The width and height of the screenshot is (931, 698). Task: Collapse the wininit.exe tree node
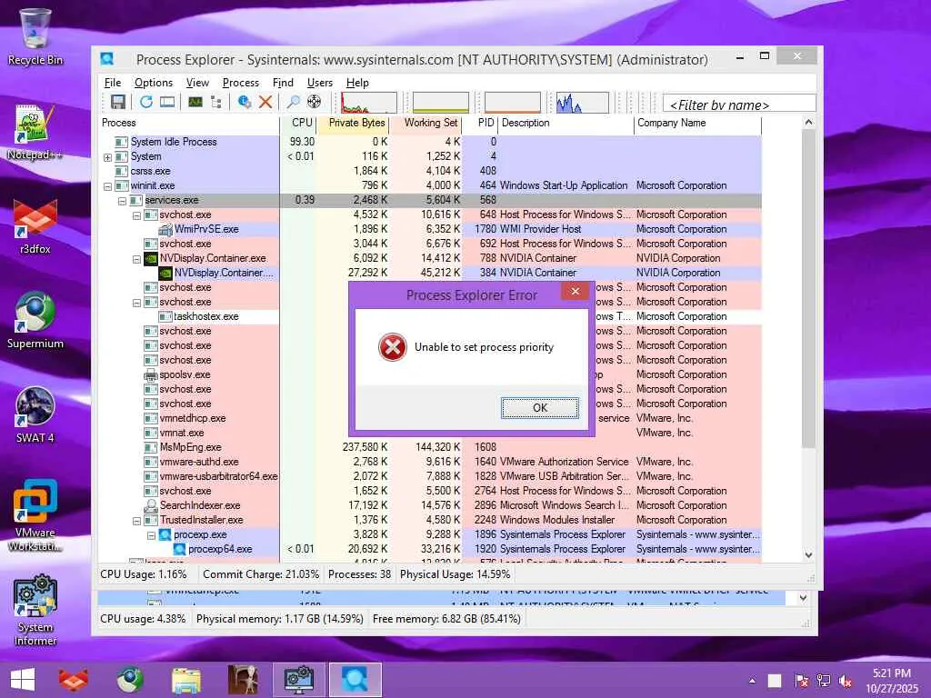(x=107, y=186)
